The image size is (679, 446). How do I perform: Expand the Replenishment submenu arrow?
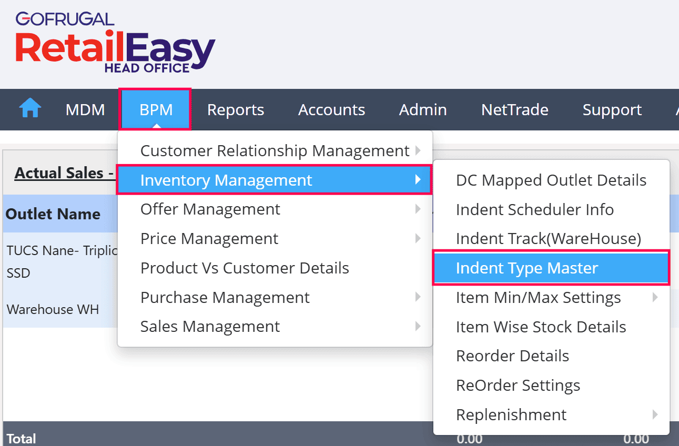pyautogui.click(x=655, y=414)
